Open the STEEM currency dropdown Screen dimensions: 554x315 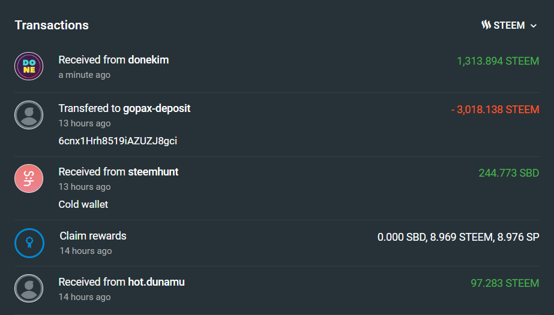click(x=508, y=25)
